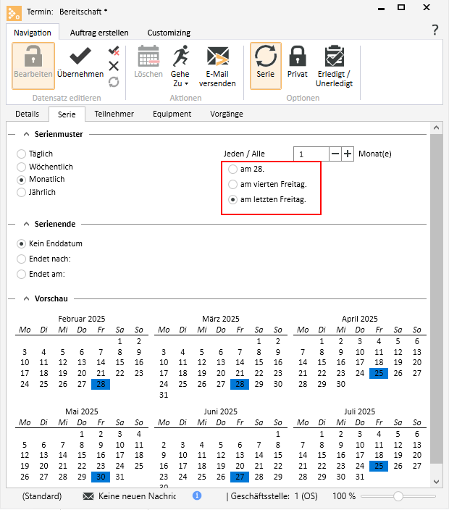Click the zoom slider handle in status bar
The height and width of the screenshot is (510, 449).
(x=398, y=496)
